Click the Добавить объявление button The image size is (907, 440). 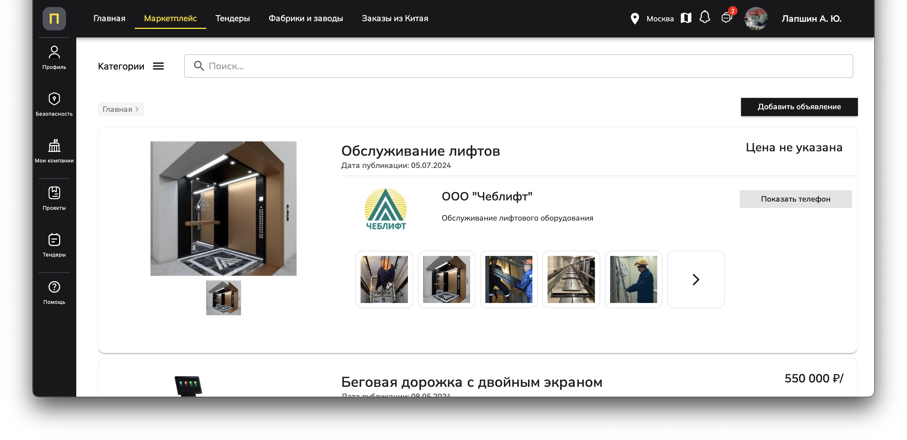click(799, 107)
